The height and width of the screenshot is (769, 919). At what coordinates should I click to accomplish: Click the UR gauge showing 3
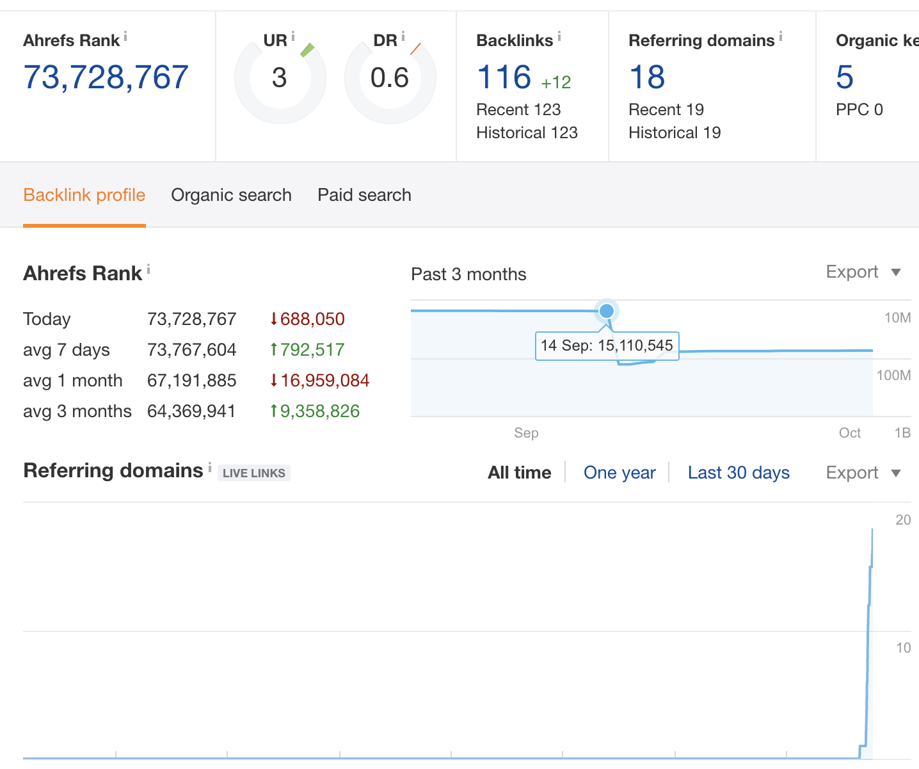click(x=280, y=78)
